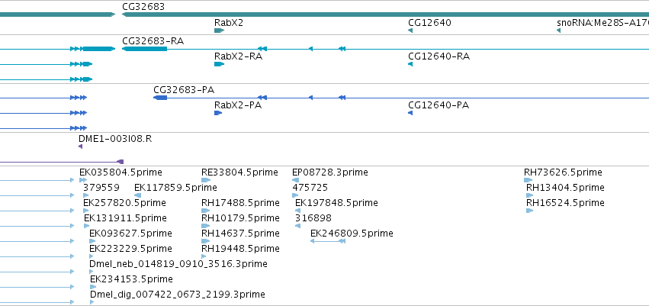Viewport: 649px width, 306px height.
Task: Click the CG12640-RA transcript arrow
Action: coord(410,64)
